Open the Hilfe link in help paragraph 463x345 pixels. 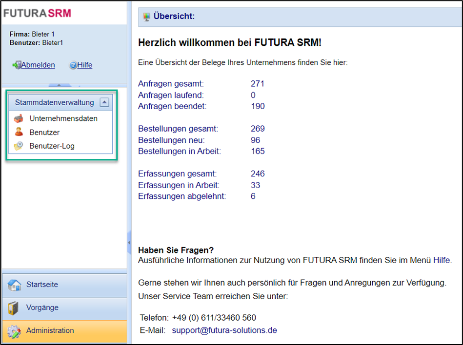click(442, 260)
